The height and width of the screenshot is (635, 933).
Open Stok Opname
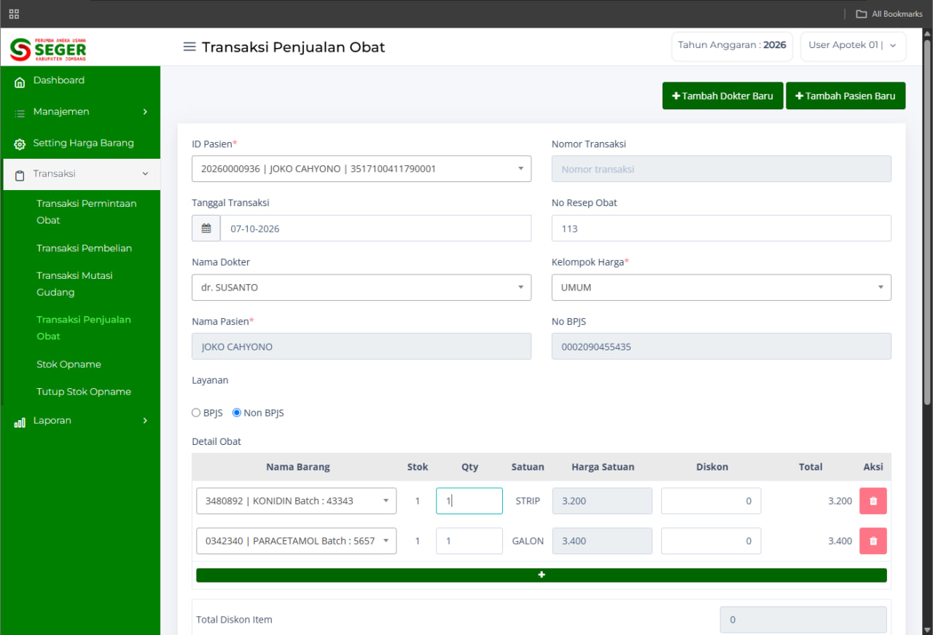[69, 364]
